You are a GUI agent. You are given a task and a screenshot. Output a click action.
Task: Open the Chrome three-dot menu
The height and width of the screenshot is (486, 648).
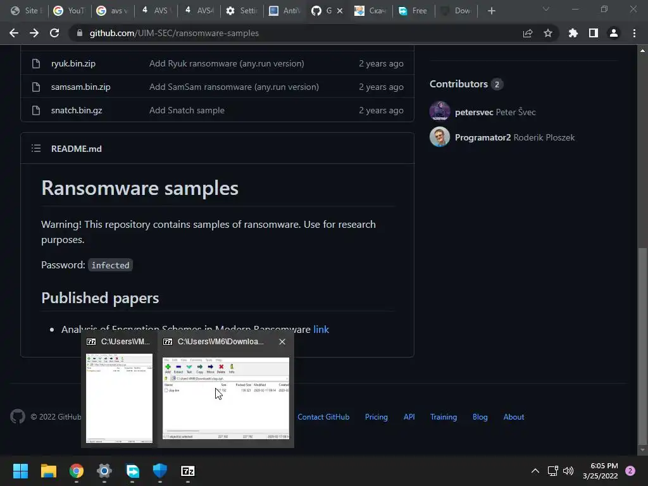(x=634, y=33)
